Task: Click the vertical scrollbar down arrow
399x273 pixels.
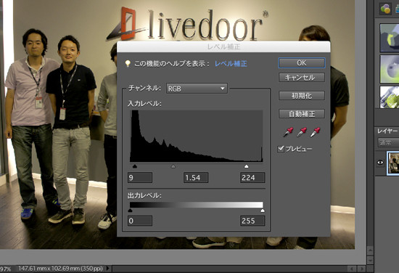Action: pos(370,260)
